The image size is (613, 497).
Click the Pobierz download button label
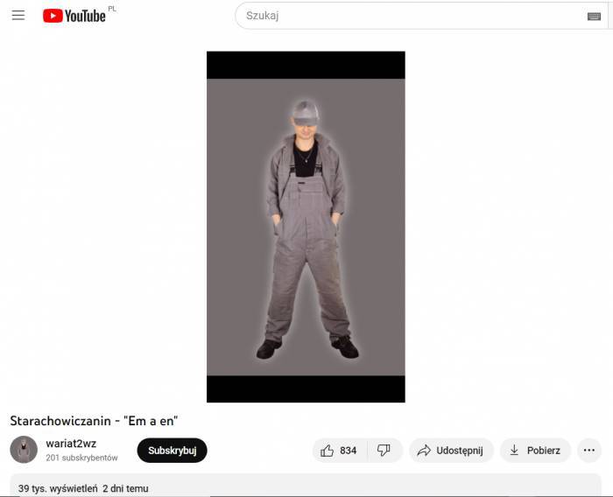(x=544, y=451)
